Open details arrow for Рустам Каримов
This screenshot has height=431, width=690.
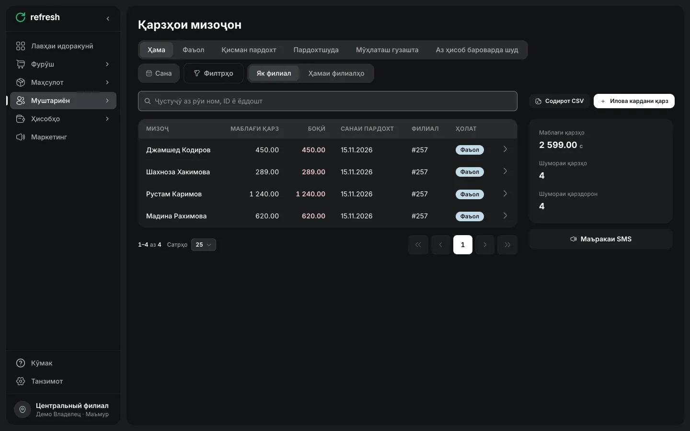[505, 193]
